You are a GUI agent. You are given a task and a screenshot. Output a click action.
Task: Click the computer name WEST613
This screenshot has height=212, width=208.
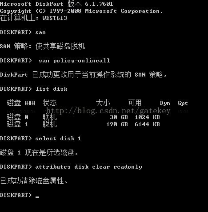(55, 18)
